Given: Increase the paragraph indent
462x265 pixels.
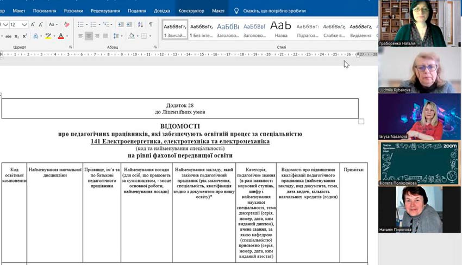Looking at the screenshot, I should point(129,24).
